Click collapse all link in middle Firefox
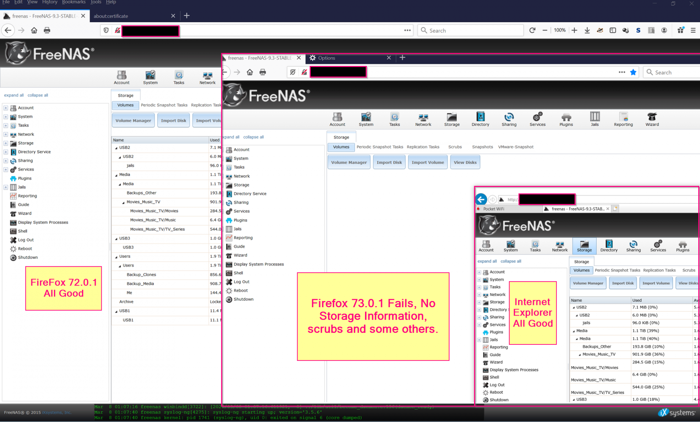700x422 pixels. (x=253, y=137)
